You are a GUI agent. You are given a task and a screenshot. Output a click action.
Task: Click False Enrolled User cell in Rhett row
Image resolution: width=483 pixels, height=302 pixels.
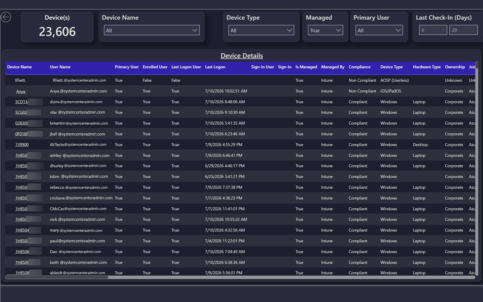pyautogui.click(x=147, y=80)
